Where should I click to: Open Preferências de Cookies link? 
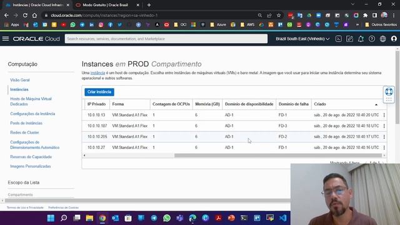click(63, 207)
